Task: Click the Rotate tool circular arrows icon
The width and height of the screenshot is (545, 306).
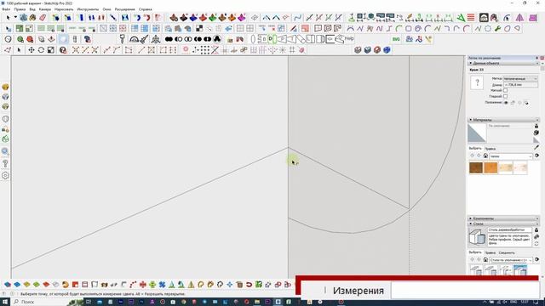Action: (41, 50)
